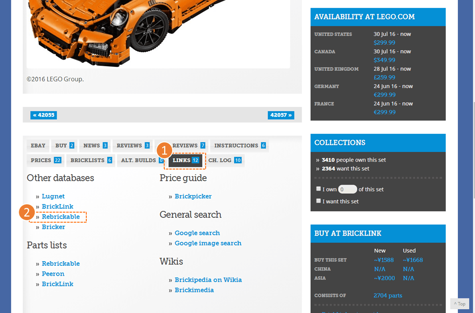475x313 pixels.
Task: Open the BUY tab
Action: 65,146
